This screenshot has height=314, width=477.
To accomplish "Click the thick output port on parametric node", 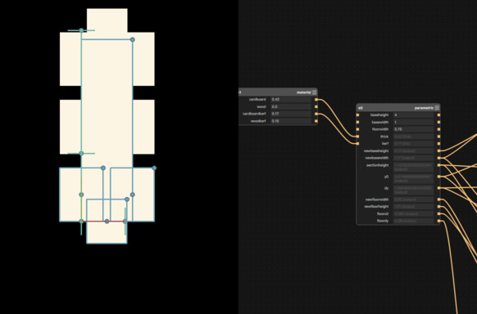I will click(x=438, y=137).
